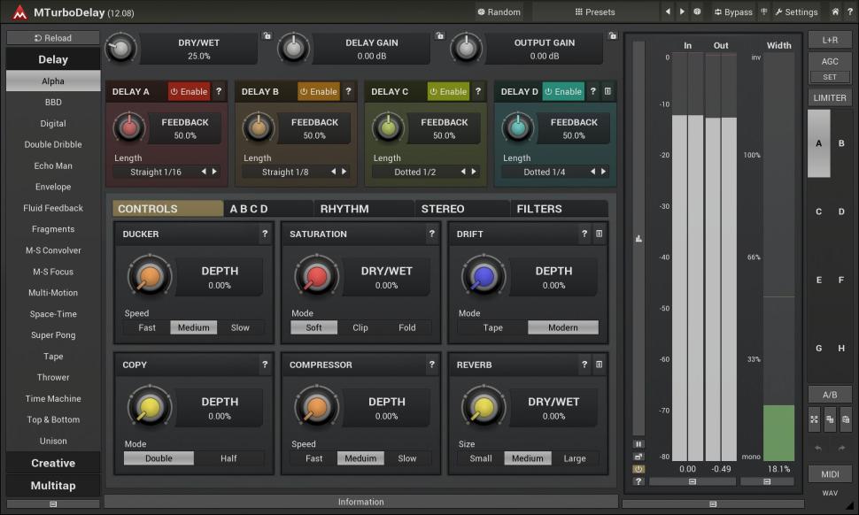Click the yellow power icon below the analyzer
Viewport: 859px width, 515px height.
coord(638,469)
